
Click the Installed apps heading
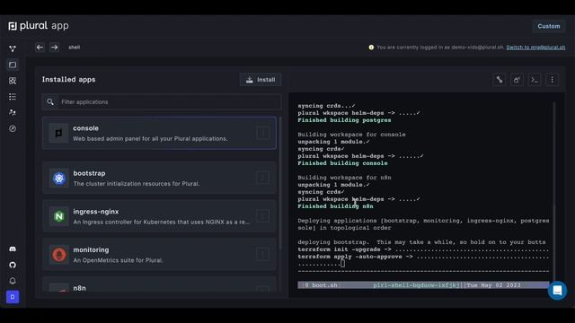[68, 80]
